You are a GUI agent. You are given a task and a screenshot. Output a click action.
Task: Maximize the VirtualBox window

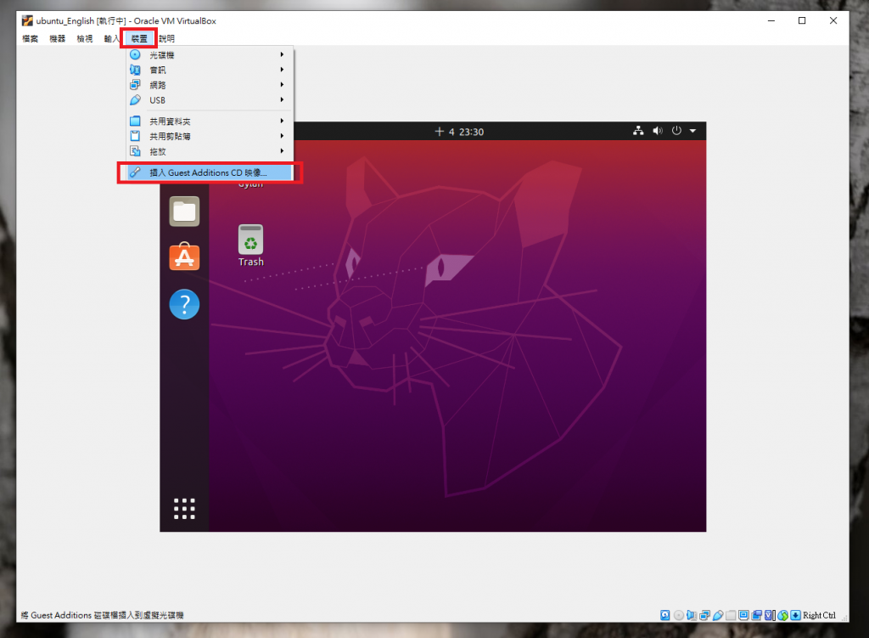[x=802, y=20]
